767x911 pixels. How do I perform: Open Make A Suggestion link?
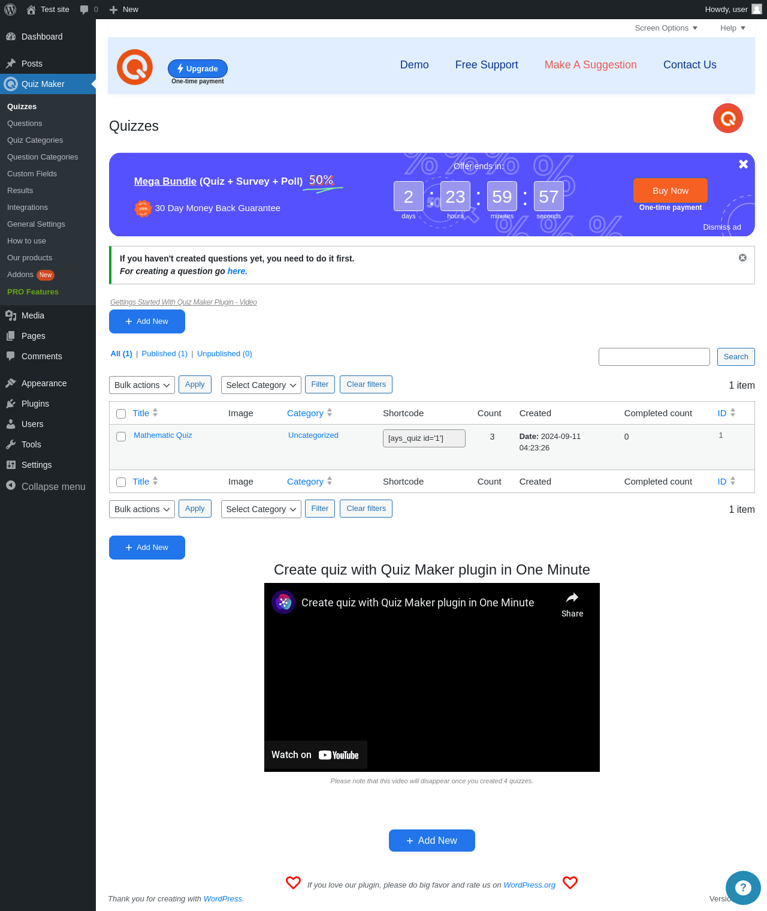coord(591,65)
